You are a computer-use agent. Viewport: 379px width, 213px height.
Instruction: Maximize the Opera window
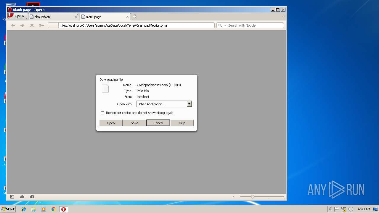point(278,10)
